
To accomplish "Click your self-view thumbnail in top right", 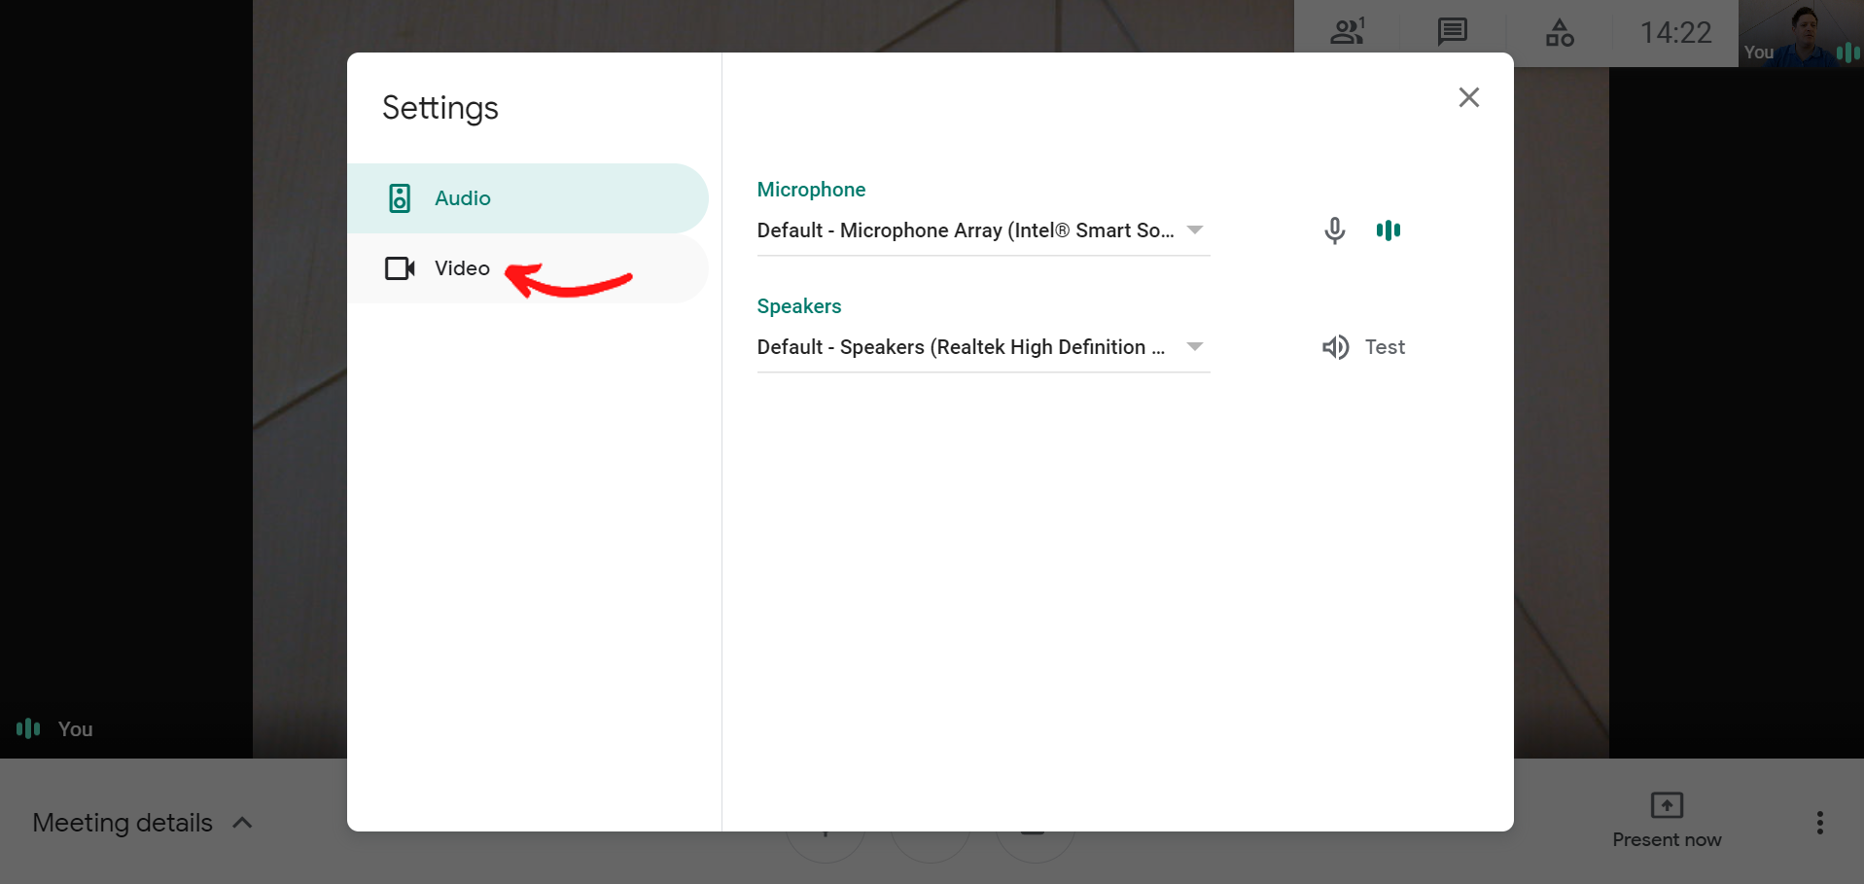I will pyautogui.click(x=1800, y=33).
